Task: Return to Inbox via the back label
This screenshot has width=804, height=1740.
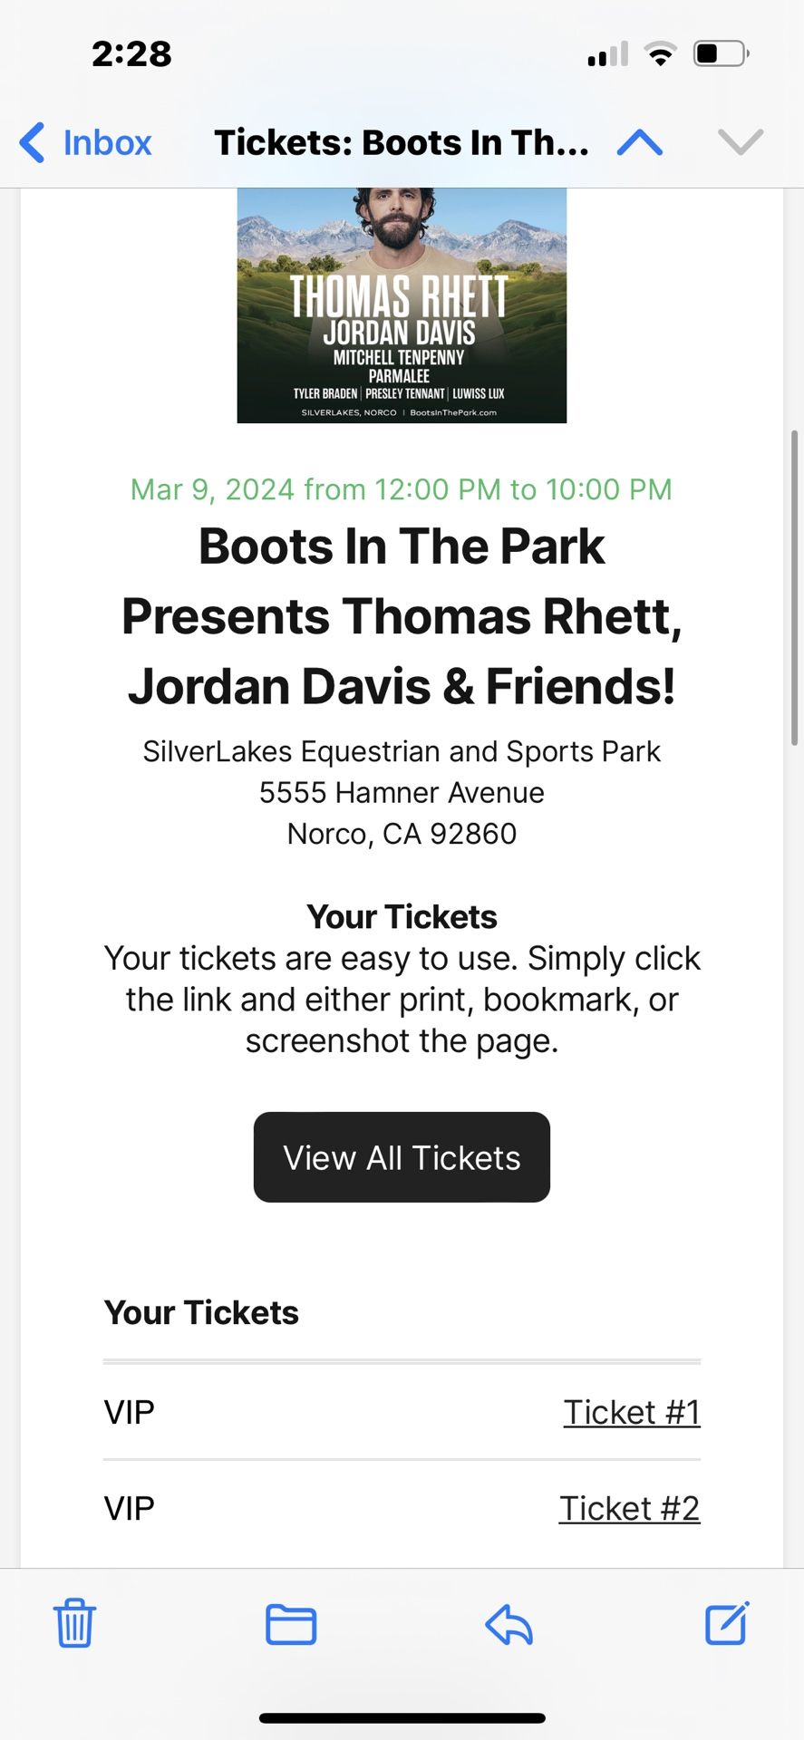Action: point(107,142)
